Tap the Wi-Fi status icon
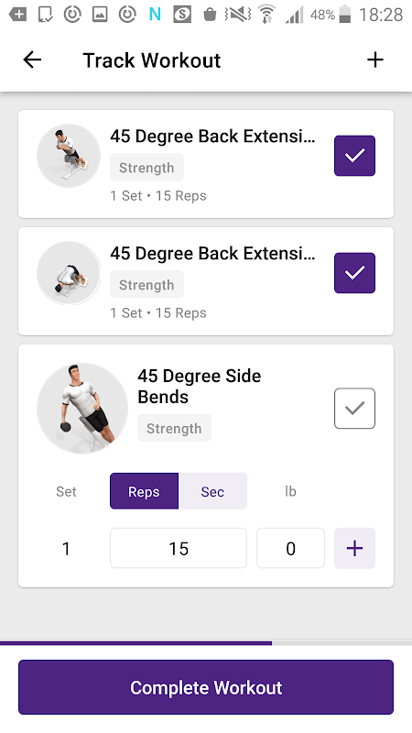This screenshot has width=412, height=733. point(266,15)
